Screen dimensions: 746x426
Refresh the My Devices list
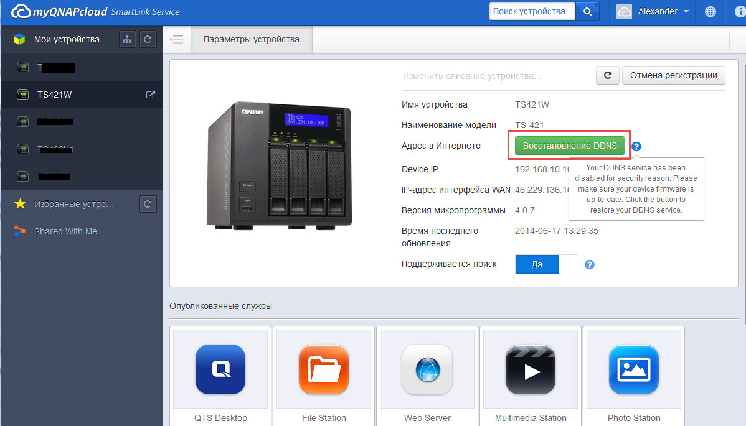(148, 39)
